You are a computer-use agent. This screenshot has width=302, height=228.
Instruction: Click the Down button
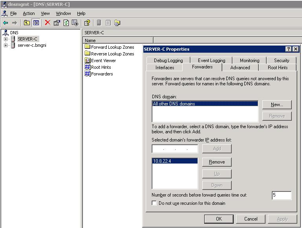217,185
